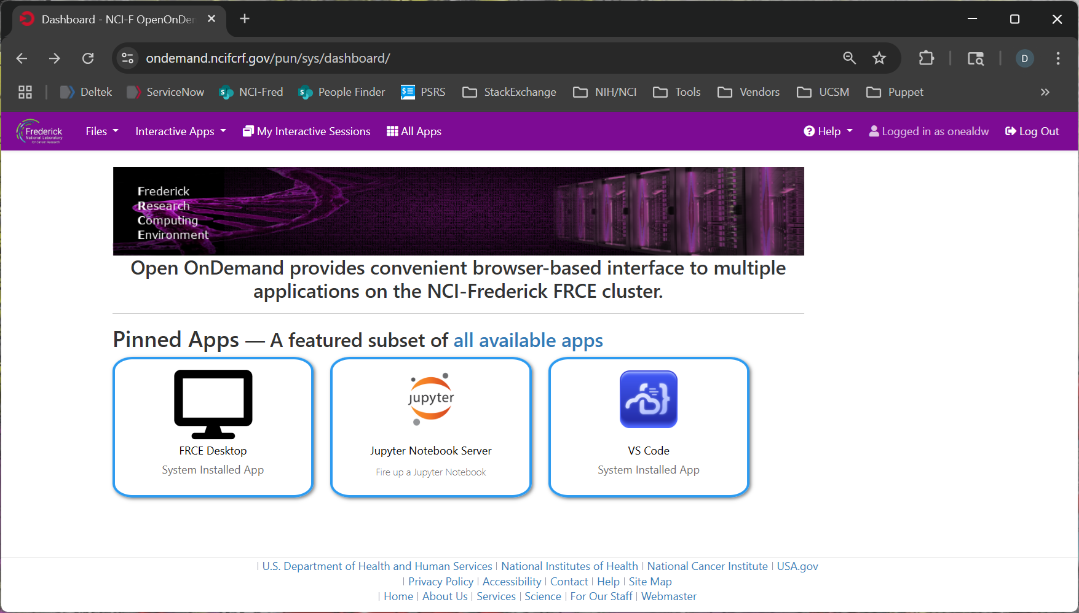Viewport: 1079px width, 613px height.
Task: Open My Interactive Sessions
Action: pos(306,131)
